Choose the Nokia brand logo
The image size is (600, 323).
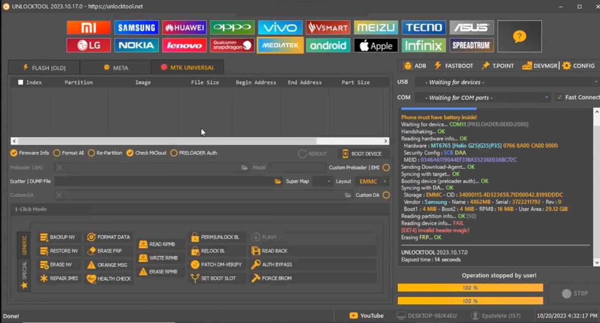136,45
